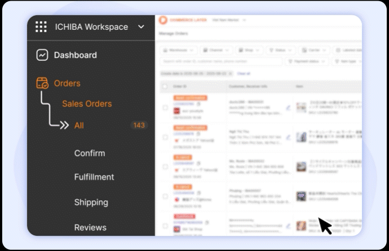Click the Commerce Layer logo in header
The image size is (389, 251).
pos(163,20)
